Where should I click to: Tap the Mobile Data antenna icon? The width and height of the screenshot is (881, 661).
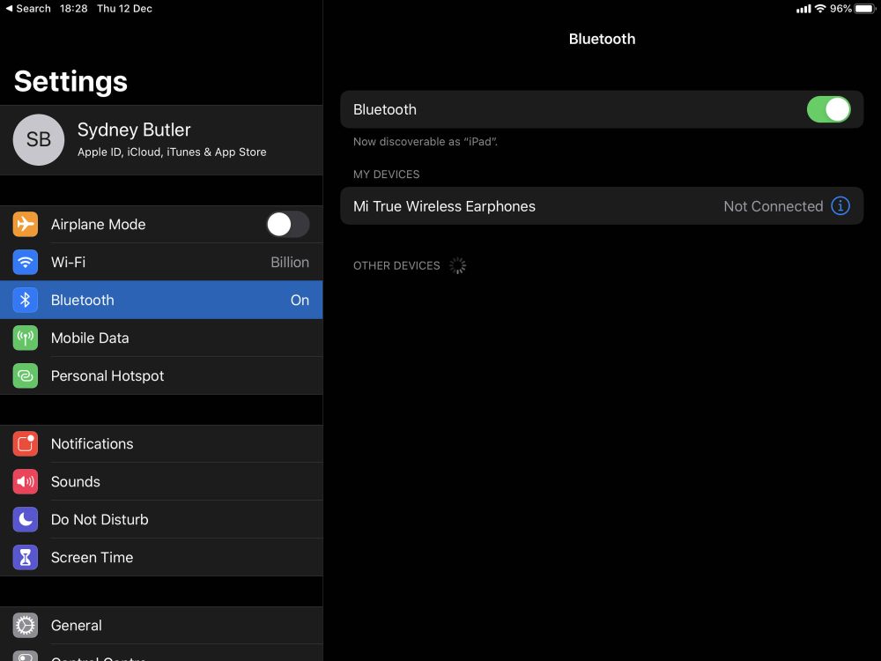coord(26,338)
